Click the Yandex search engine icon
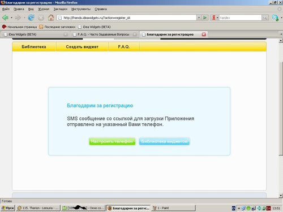 click(213, 18)
